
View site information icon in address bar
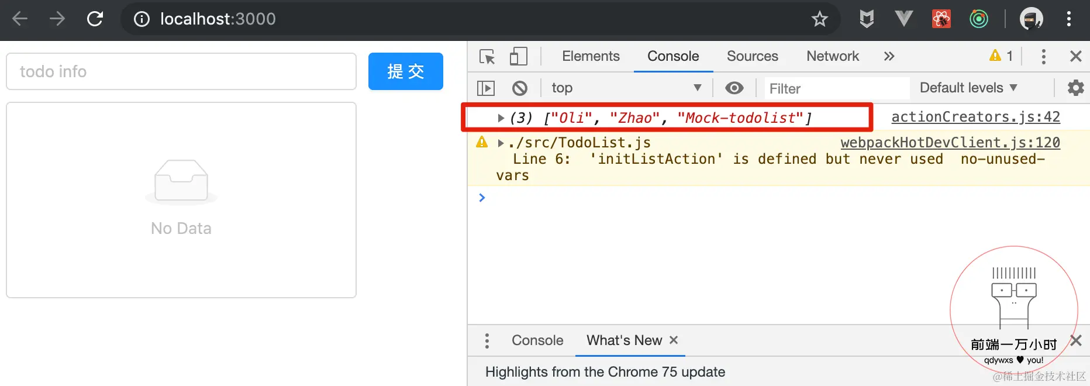142,19
